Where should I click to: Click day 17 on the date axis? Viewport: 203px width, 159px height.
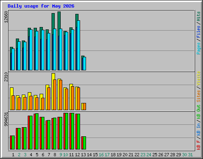[x=107, y=155]
